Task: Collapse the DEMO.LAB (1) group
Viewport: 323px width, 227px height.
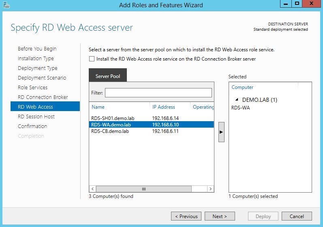Action: [236, 100]
